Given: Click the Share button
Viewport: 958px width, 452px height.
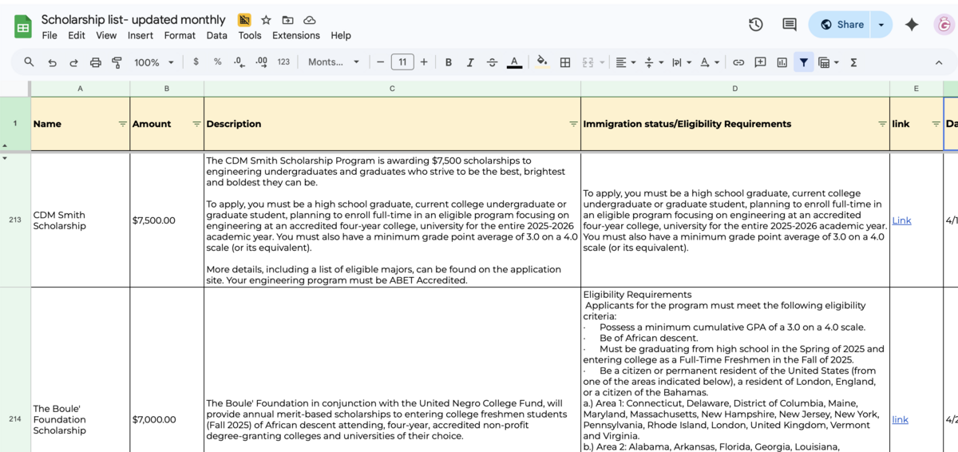Looking at the screenshot, I should (841, 25).
